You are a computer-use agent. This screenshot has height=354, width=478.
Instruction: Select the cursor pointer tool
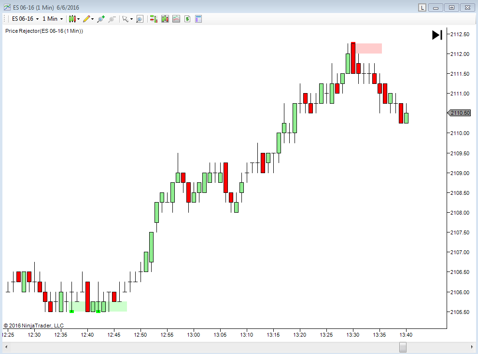pos(127,19)
